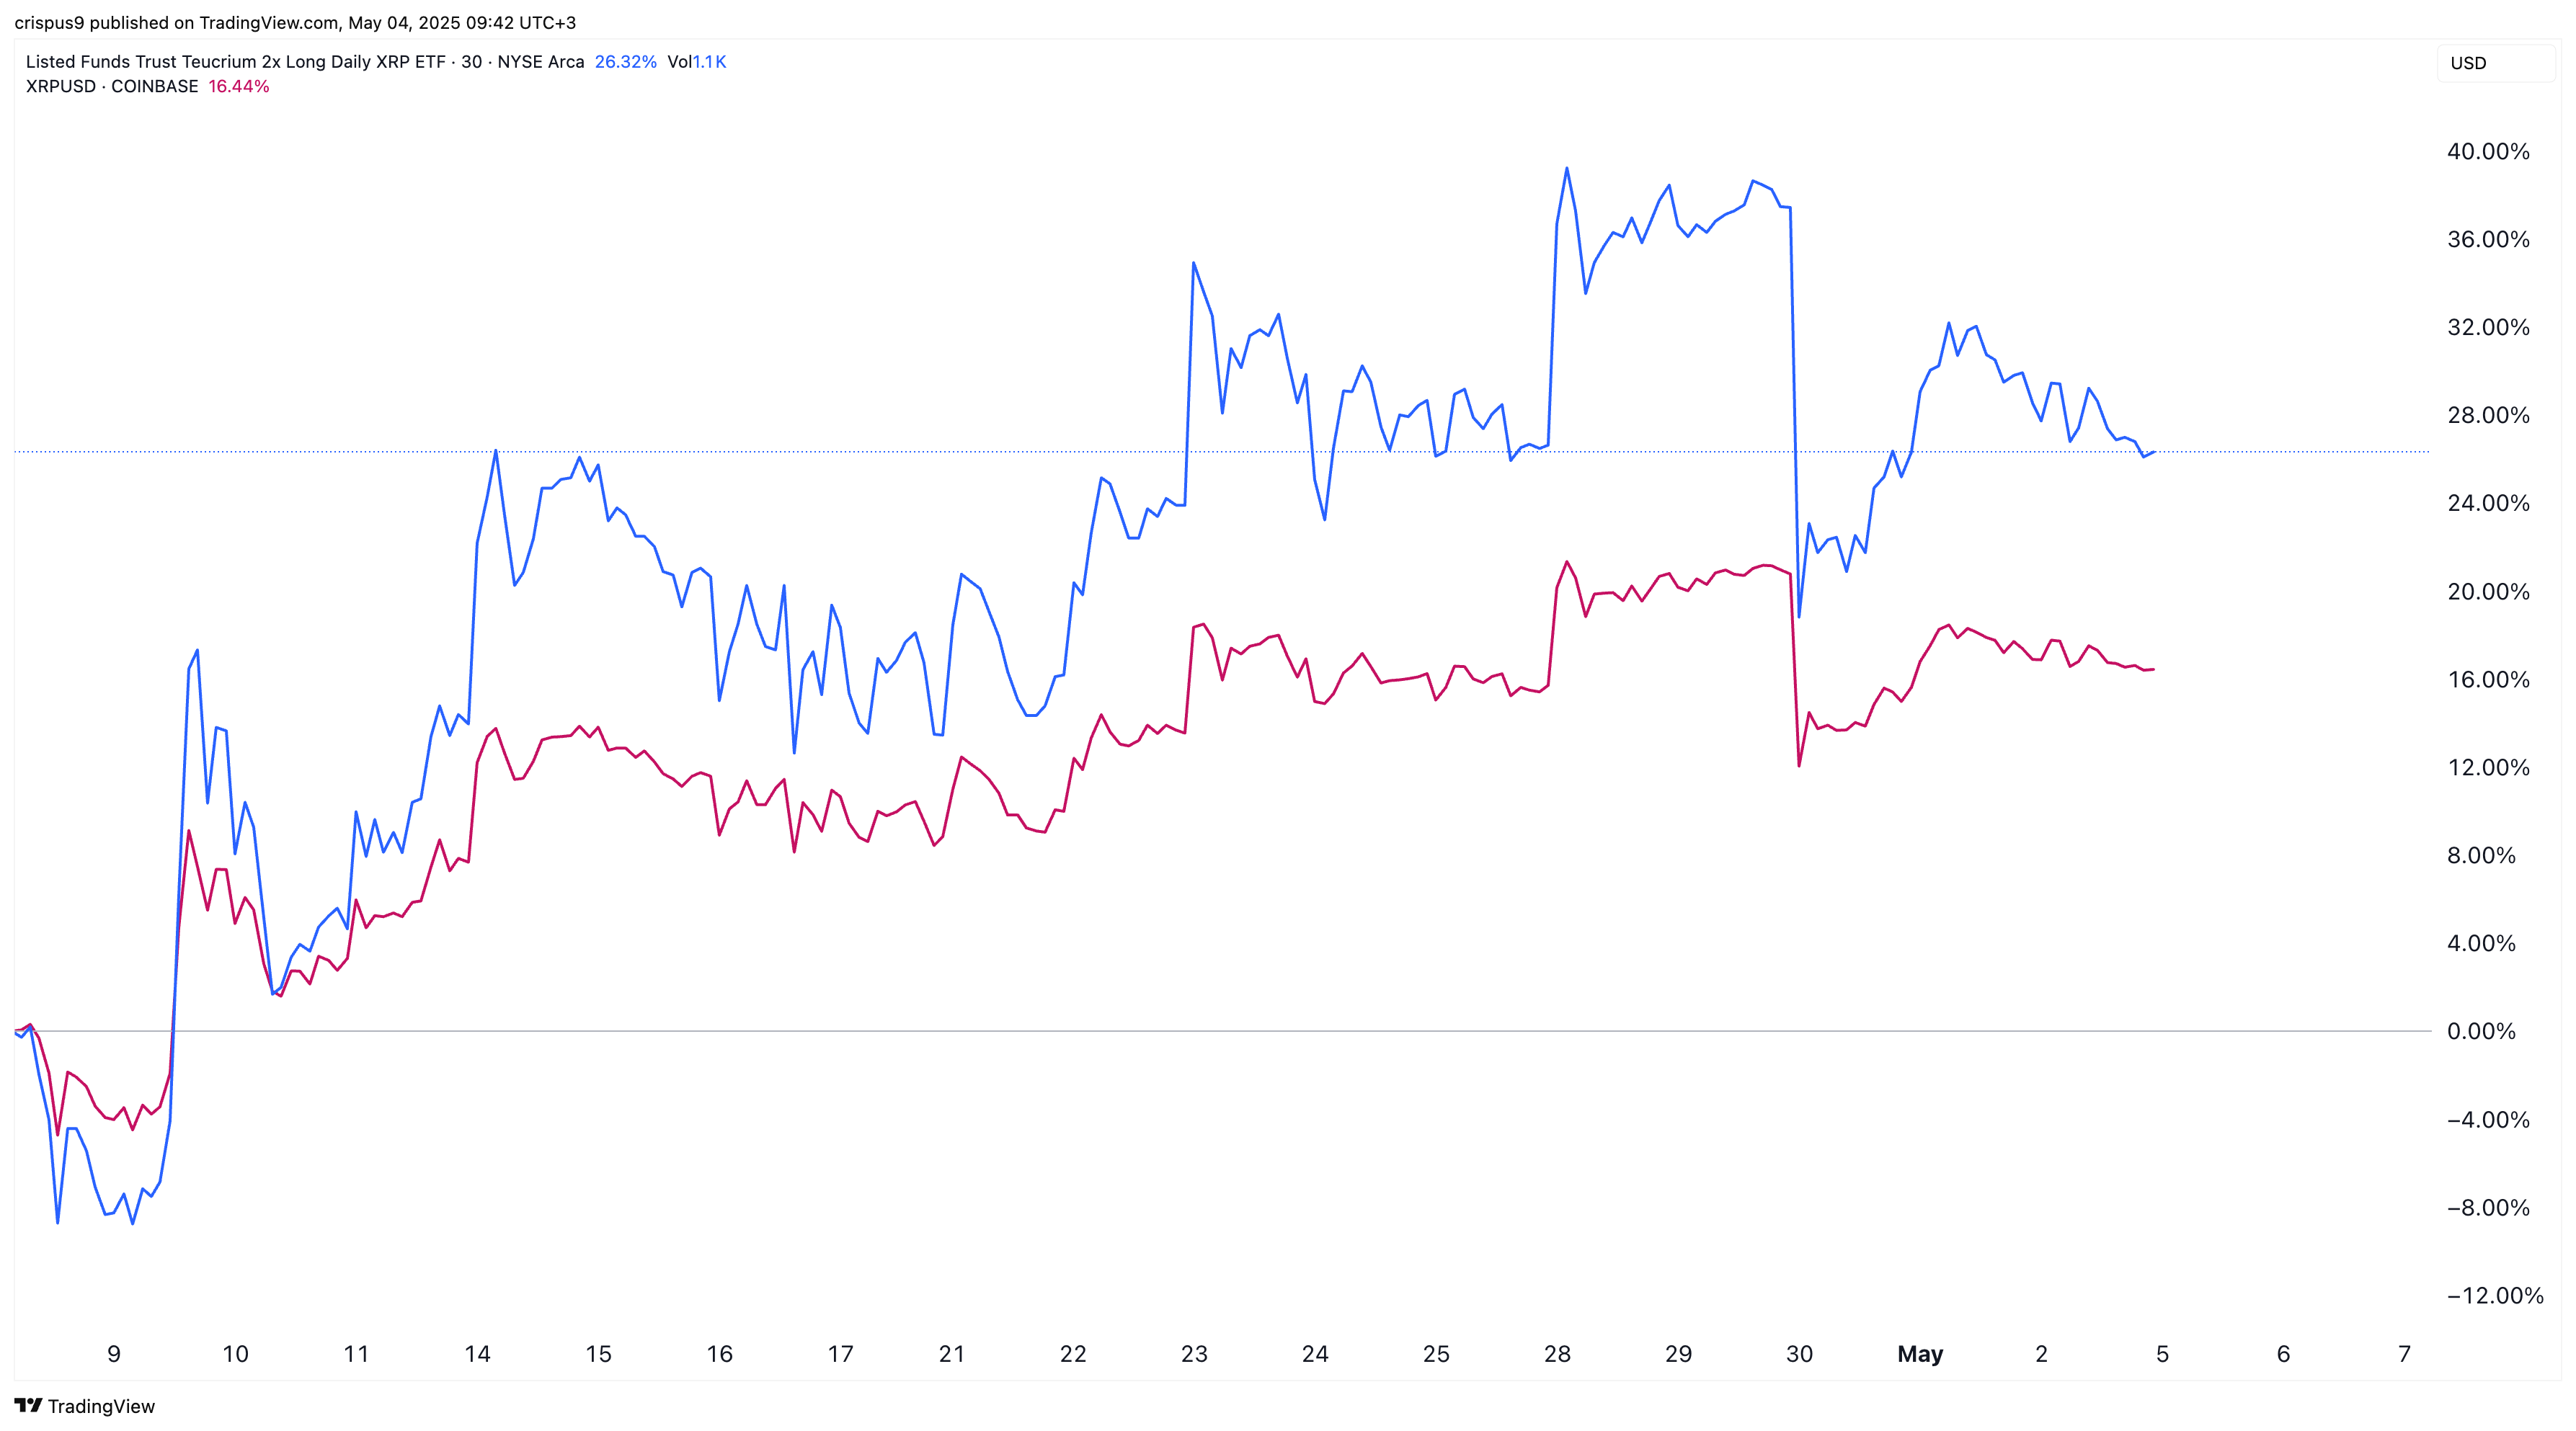Viewport: 2576px width, 1431px height.
Task: Click the blue 26.32% legend value
Action: point(625,62)
